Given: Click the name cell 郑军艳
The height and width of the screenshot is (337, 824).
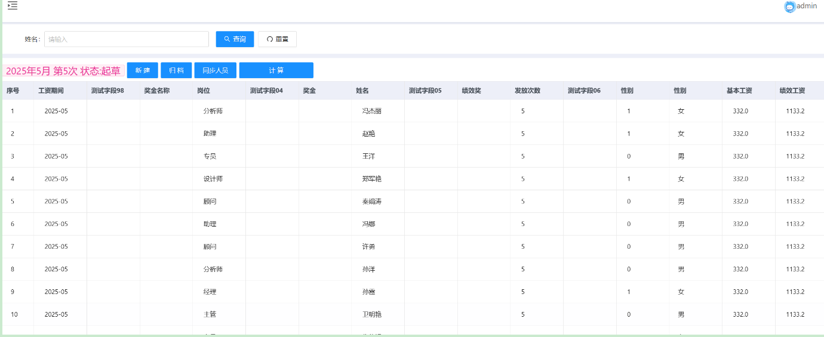Looking at the screenshot, I should 372,179.
